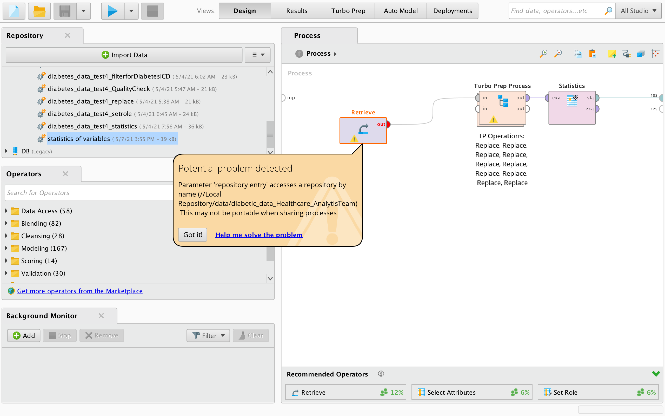Click the add note yellow sticky icon

click(612, 54)
